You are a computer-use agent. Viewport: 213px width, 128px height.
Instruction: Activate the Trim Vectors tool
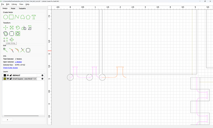click(23, 50)
